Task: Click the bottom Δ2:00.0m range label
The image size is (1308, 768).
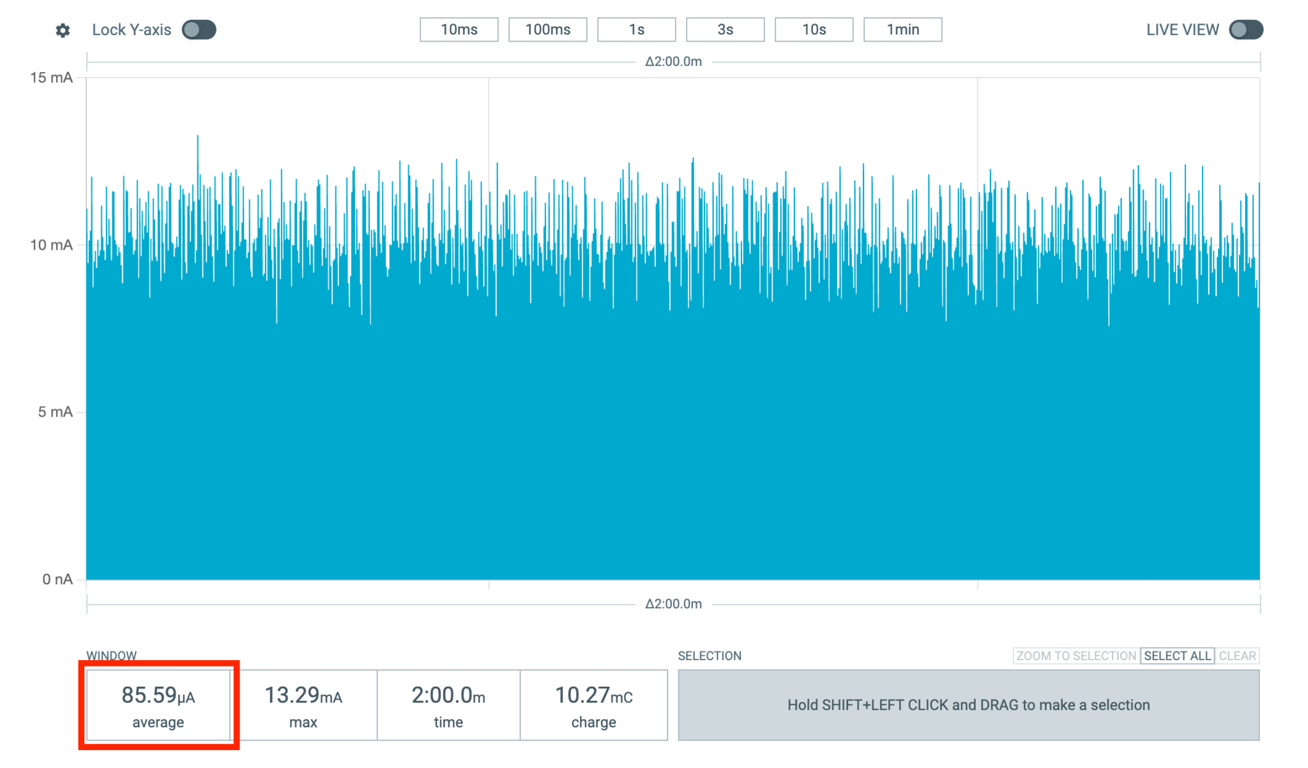Action: pyautogui.click(x=674, y=603)
